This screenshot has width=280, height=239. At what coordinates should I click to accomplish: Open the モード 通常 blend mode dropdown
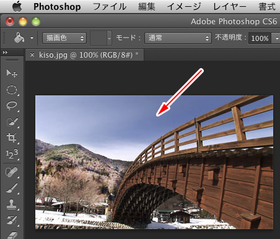click(x=178, y=38)
